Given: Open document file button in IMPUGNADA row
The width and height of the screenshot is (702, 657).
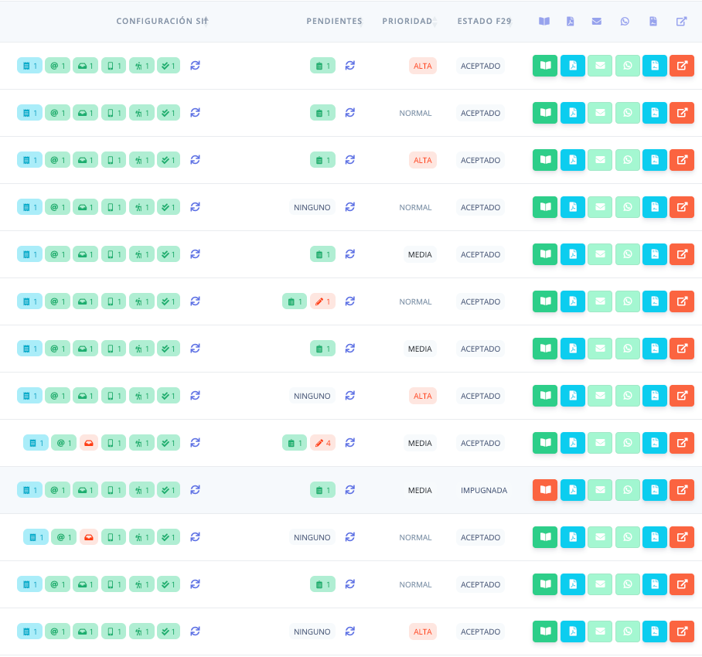Looking at the screenshot, I should click(655, 489).
